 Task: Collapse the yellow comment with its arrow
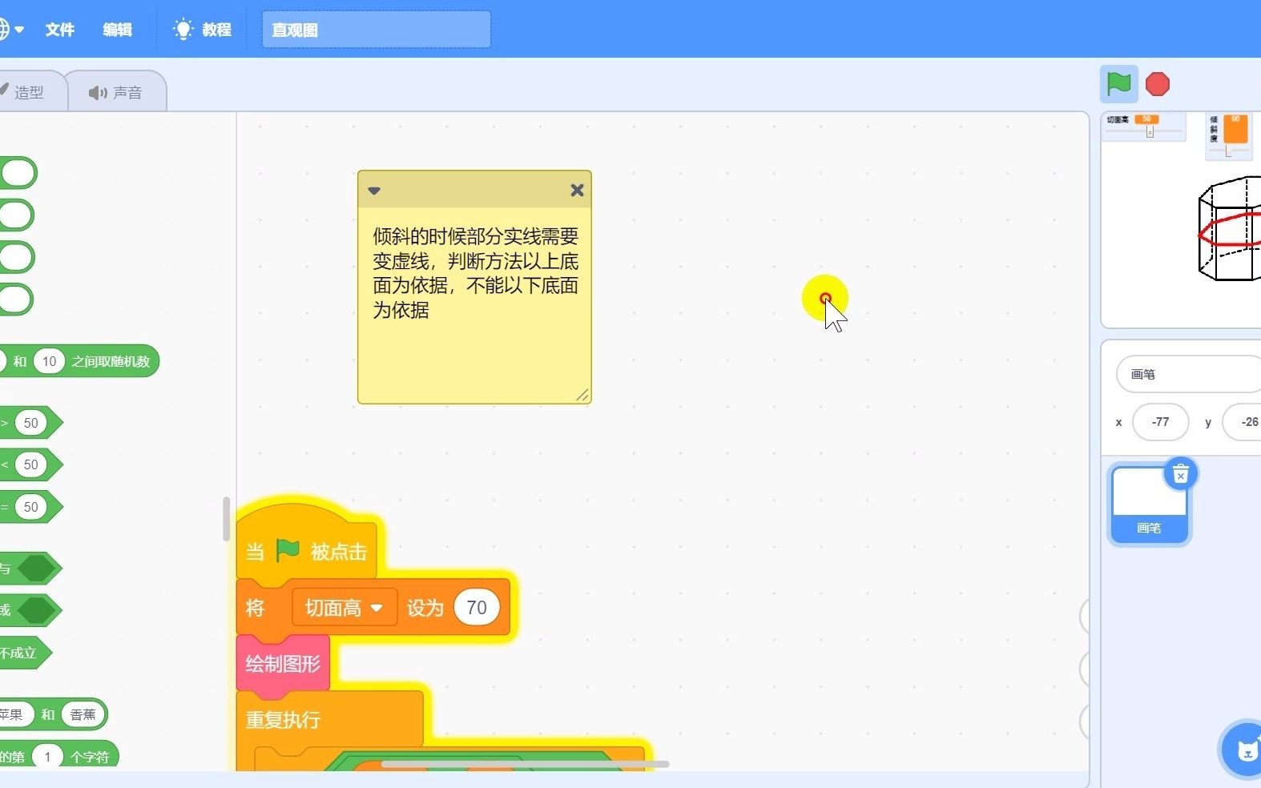[x=374, y=191]
